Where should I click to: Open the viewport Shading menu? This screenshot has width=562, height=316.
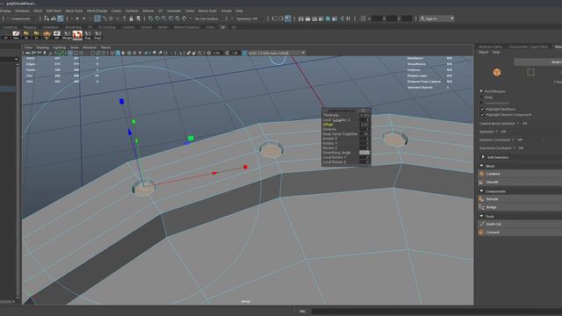42,47
